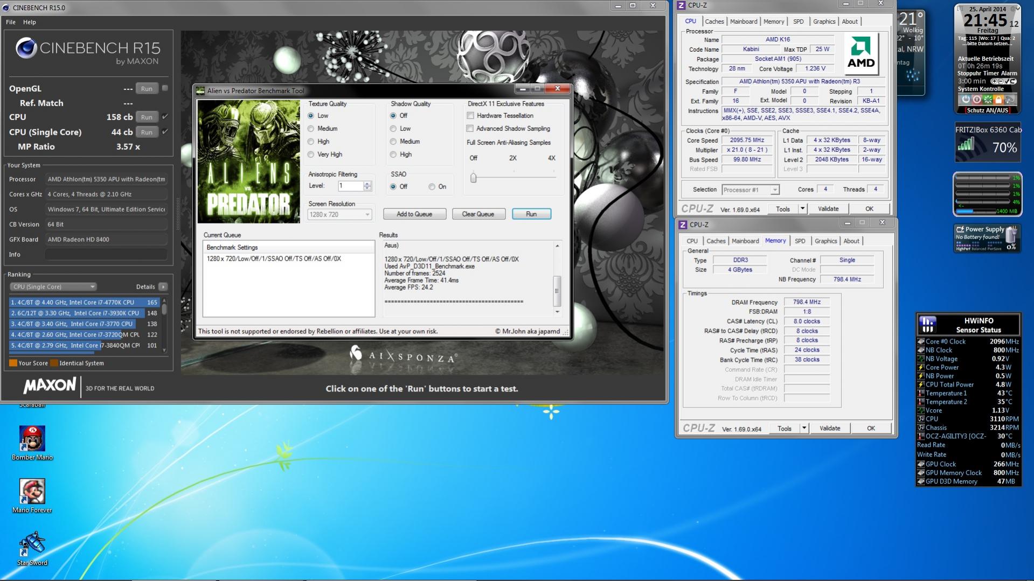Open the CPU (Single Core) ranking dropdown
The image size is (1034, 581).
click(53, 287)
